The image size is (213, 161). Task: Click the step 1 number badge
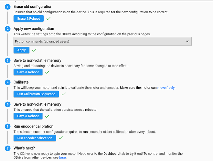coord(7,7)
